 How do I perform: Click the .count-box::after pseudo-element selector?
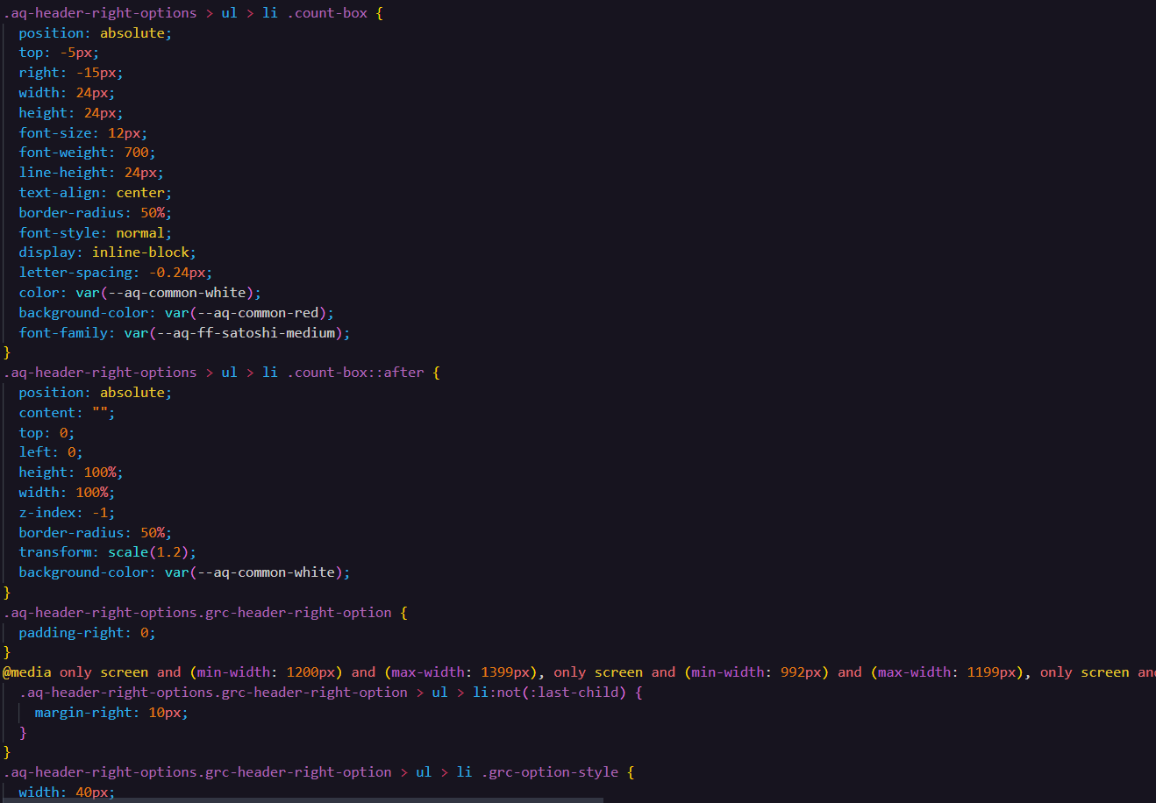(x=355, y=373)
